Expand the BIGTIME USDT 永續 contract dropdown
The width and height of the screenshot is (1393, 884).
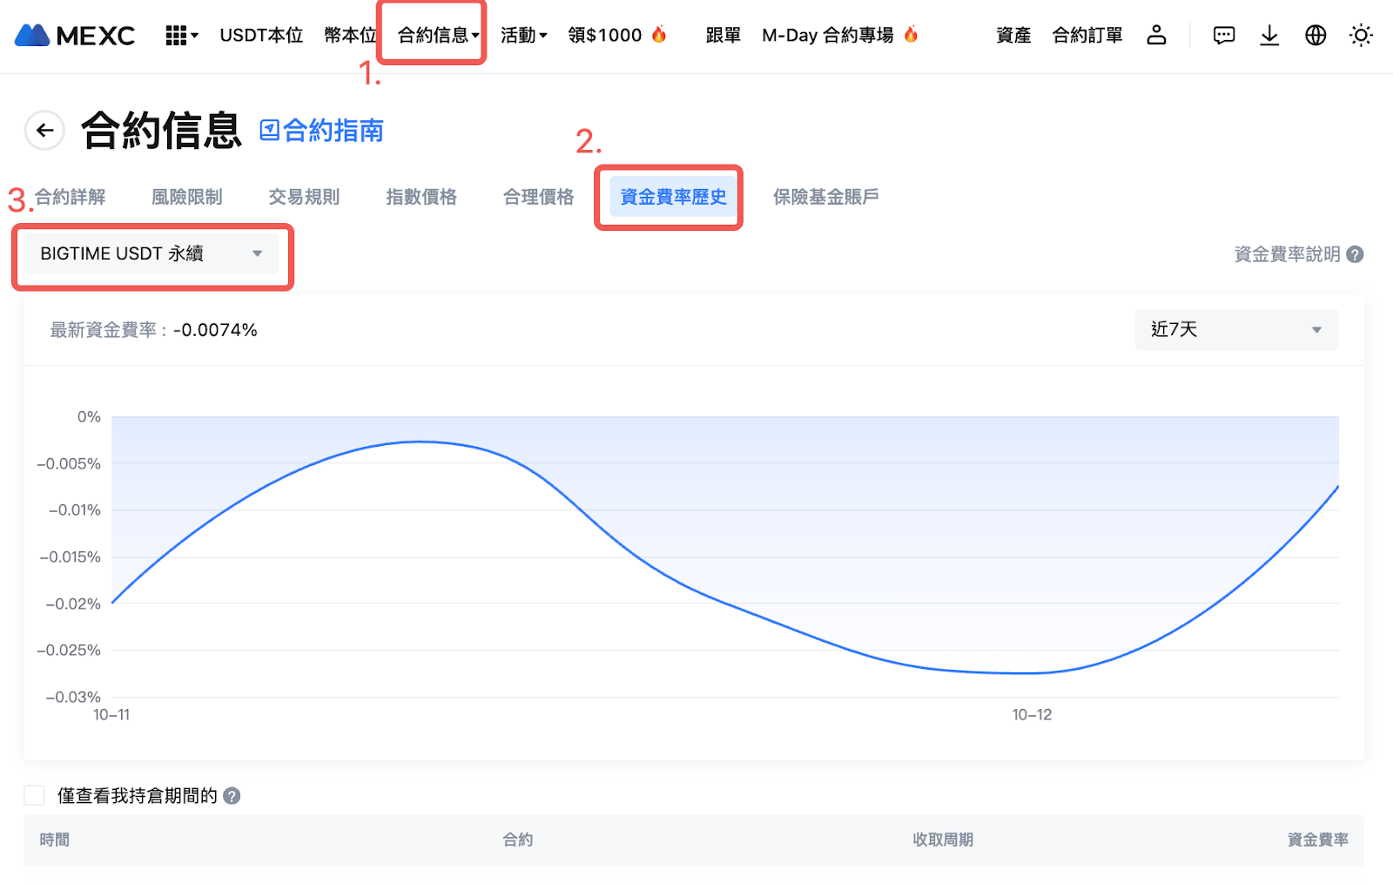151,253
